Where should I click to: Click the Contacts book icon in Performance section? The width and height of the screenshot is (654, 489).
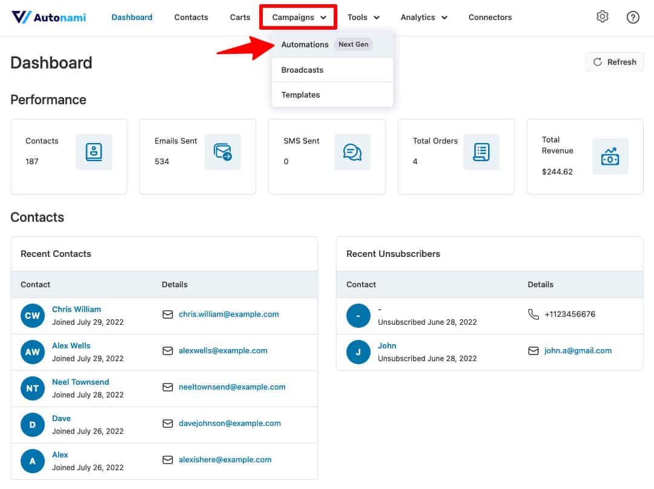pos(94,151)
